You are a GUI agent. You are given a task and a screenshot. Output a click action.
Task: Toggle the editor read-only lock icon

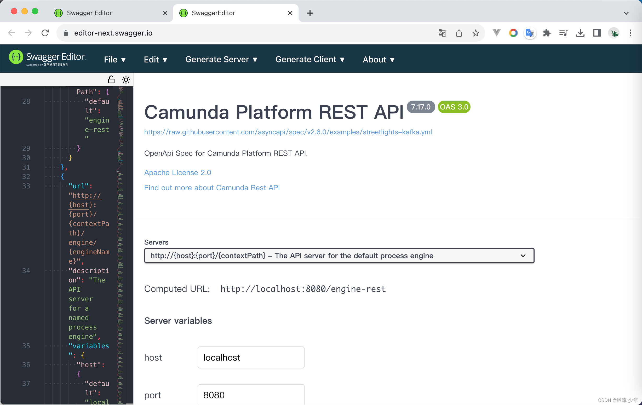pos(111,79)
